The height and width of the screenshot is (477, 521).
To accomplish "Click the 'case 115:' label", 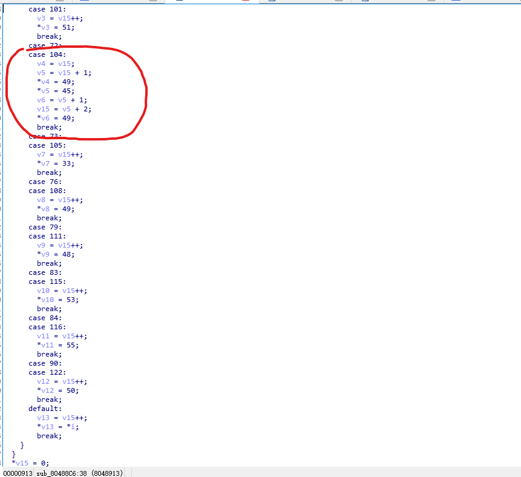I will [47, 281].
